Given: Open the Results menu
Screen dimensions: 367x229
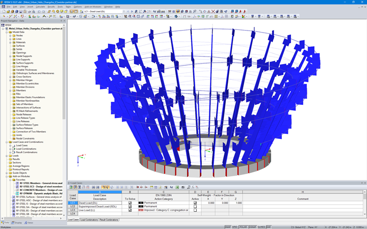Looking at the screenshot, I should point(51,7).
